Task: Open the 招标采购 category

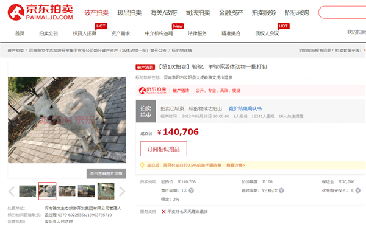Action: coord(297,13)
